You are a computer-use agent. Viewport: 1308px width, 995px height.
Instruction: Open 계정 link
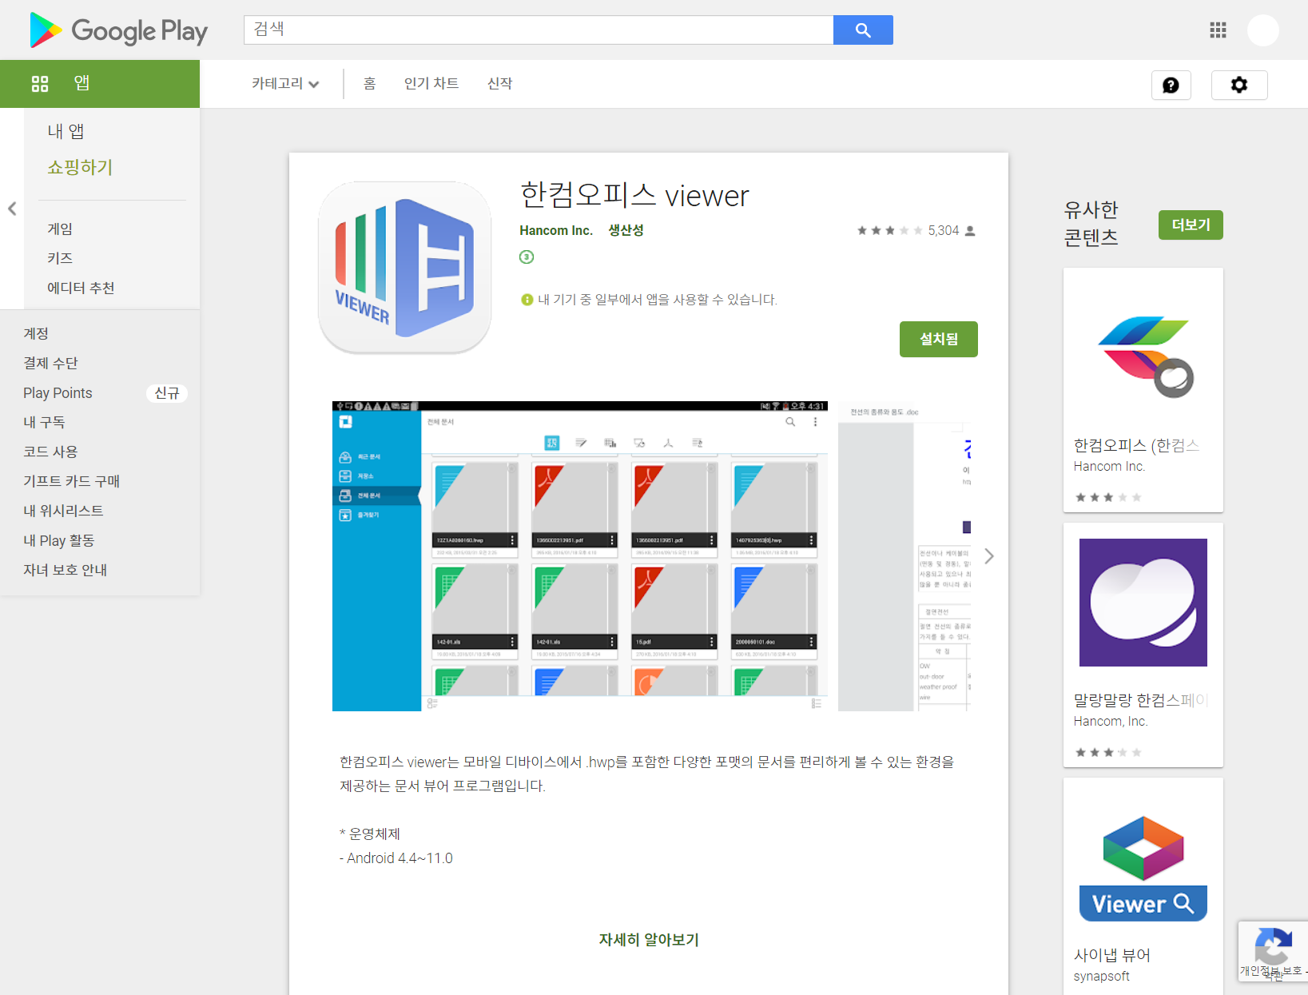pyautogui.click(x=36, y=333)
